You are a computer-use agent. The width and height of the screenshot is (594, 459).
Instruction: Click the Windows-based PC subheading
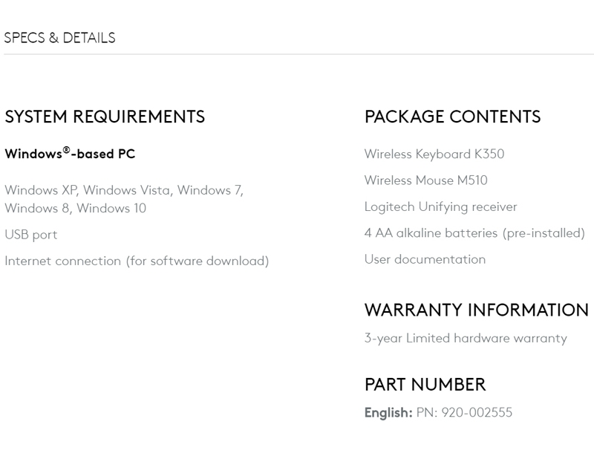coord(70,154)
